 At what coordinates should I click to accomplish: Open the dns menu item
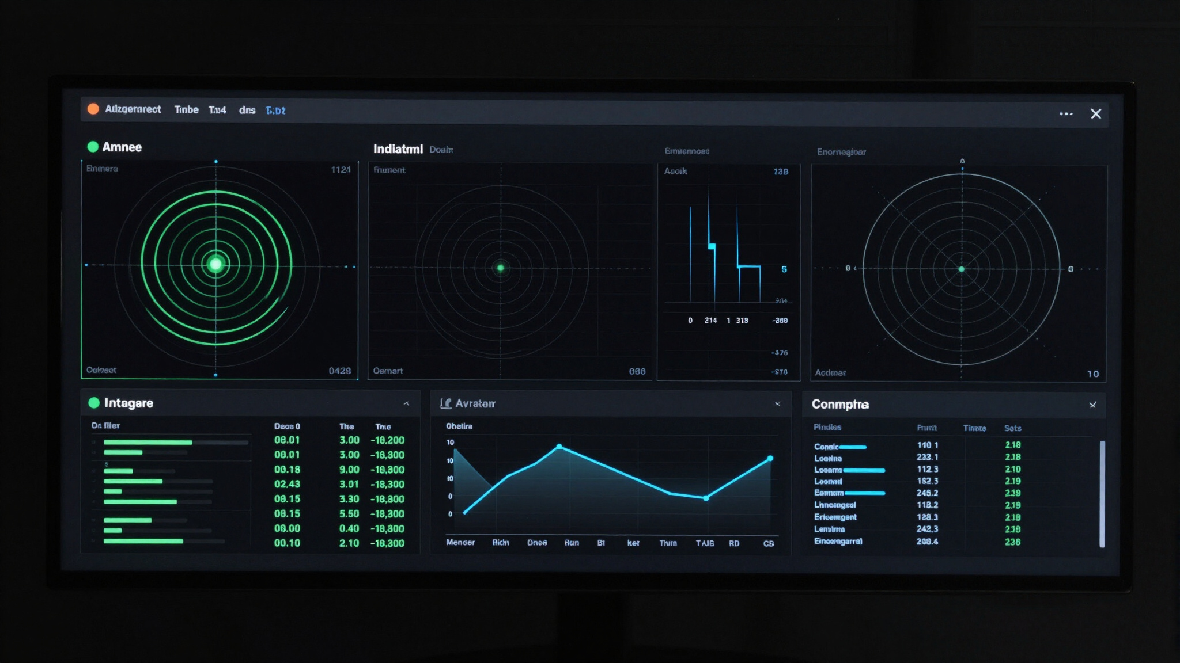247,110
